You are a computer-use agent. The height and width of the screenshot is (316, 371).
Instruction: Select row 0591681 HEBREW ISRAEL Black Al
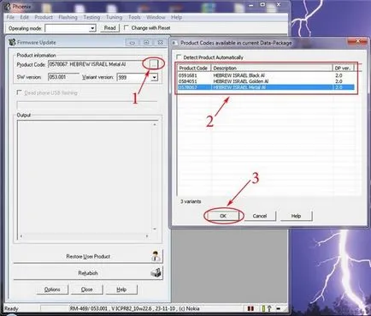point(266,75)
